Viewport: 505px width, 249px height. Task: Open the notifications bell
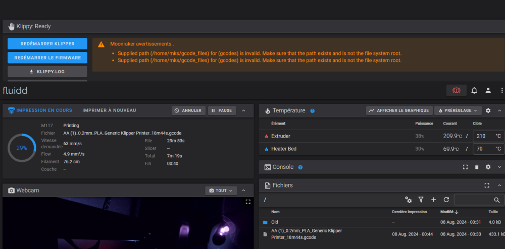tap(474, 91)
